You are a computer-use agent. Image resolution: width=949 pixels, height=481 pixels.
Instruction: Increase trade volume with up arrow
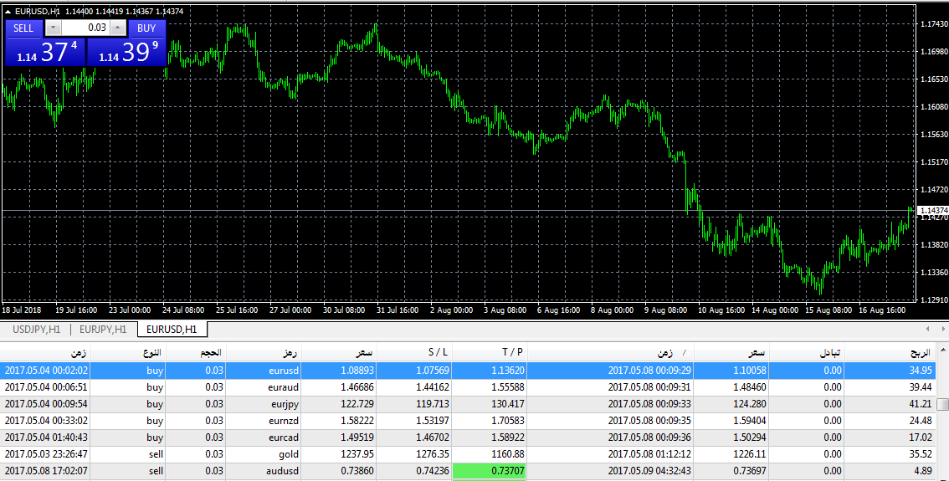point(117,28)
